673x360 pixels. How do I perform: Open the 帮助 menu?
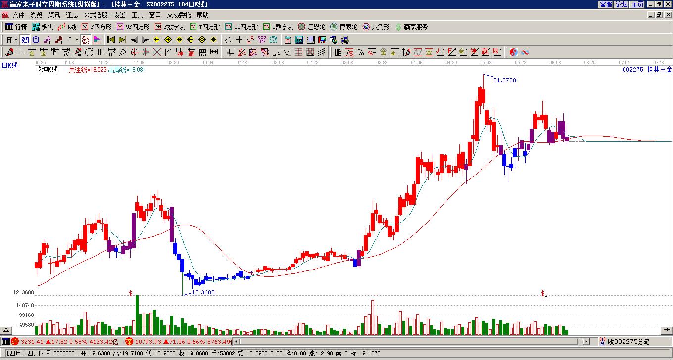point(202,15)
